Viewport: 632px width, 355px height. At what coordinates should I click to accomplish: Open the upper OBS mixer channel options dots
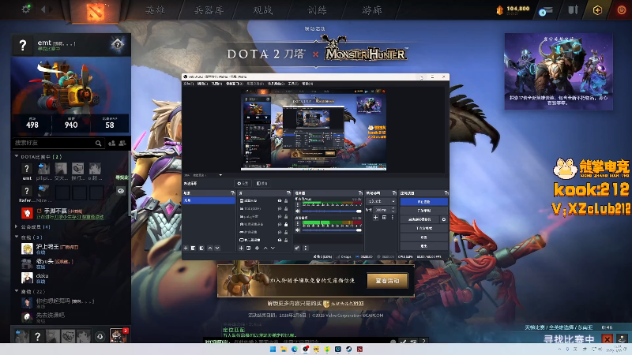[298, 204]
